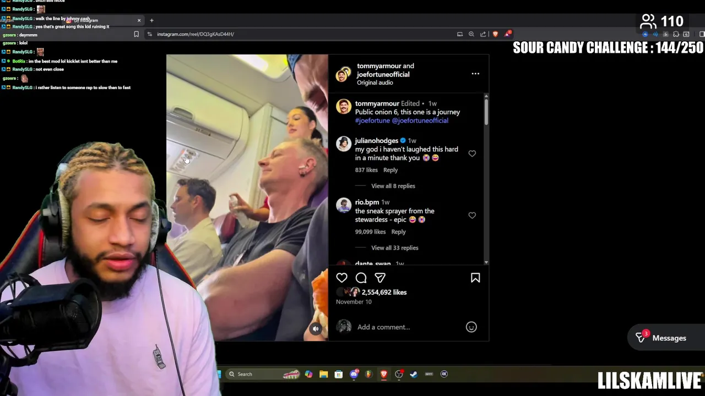Image resolution: width=705 pixels, height=396 pixels.
Task: Open a new browser tab
Action: (x=151, y=20)
